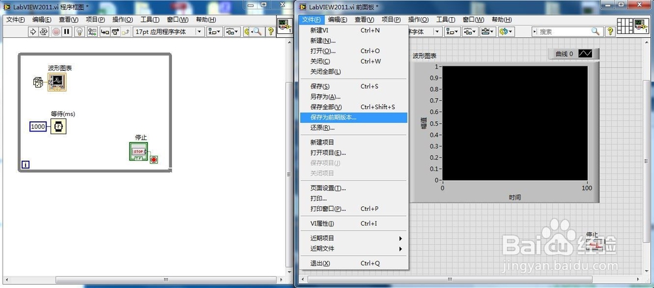Open context help question mark on front panel
The width and height of the screenshot is (654, 288).
click(x=610, y=31)
